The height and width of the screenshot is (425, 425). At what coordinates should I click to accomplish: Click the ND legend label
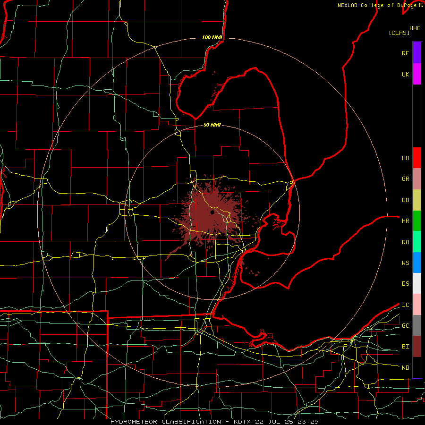(405, 368)
